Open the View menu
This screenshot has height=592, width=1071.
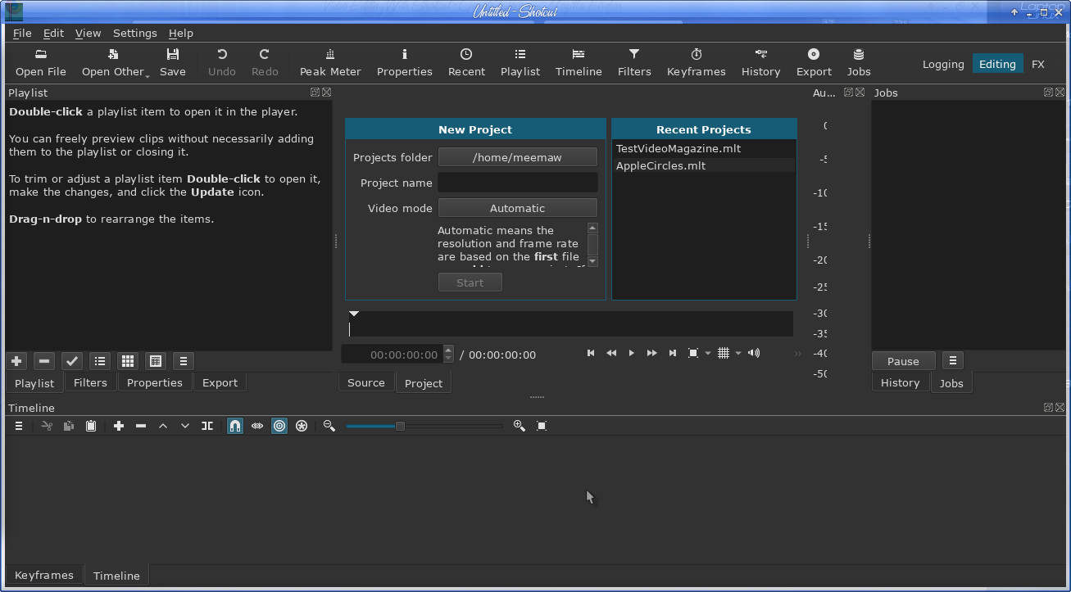point(88,33)
